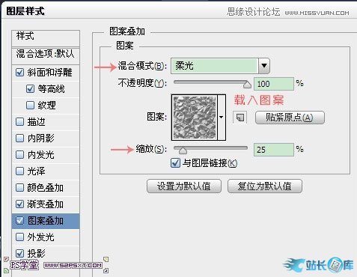Open 等高线 sub-item label
357x277 pixels.
click(x=52, y=88)
